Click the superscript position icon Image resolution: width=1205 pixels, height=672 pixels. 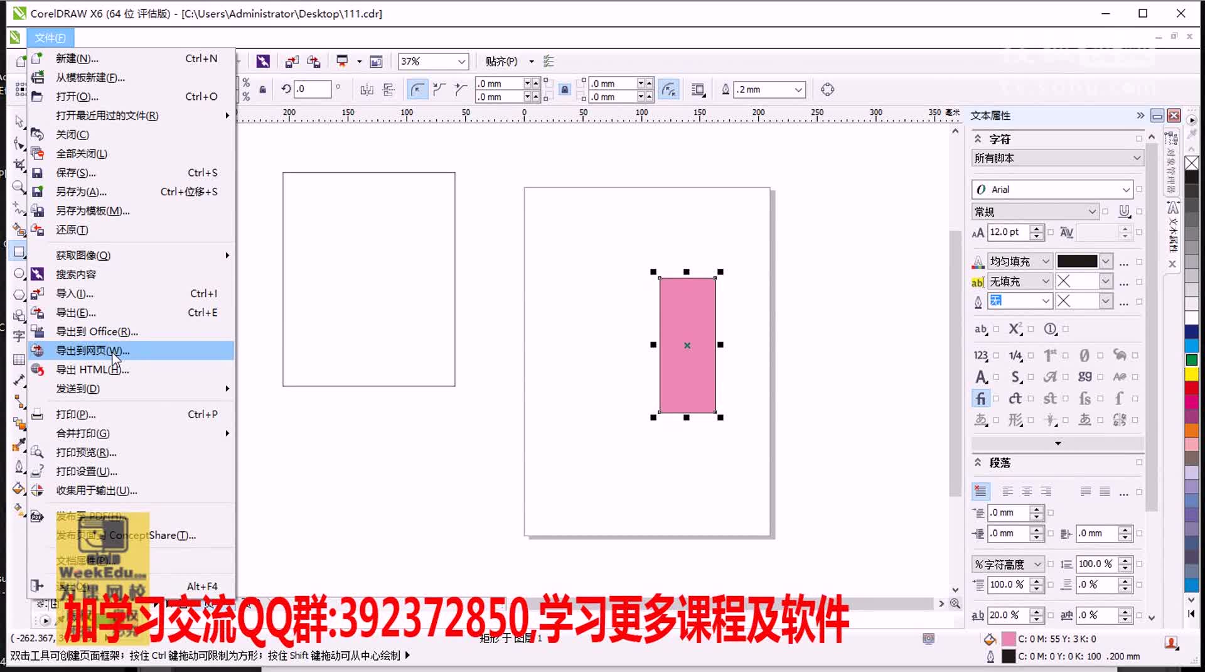point(1015,328)
